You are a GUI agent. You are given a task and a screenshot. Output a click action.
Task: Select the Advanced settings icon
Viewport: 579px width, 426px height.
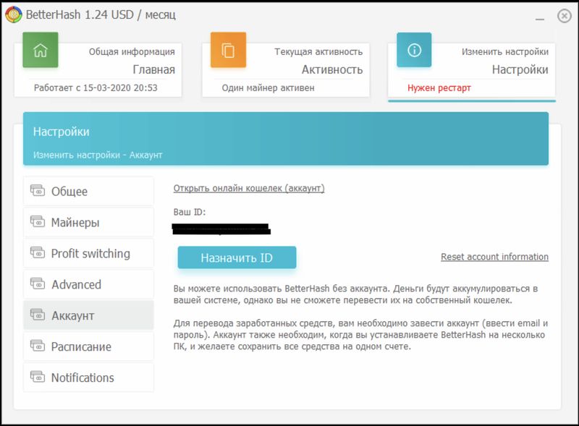[x=37, y=284]
